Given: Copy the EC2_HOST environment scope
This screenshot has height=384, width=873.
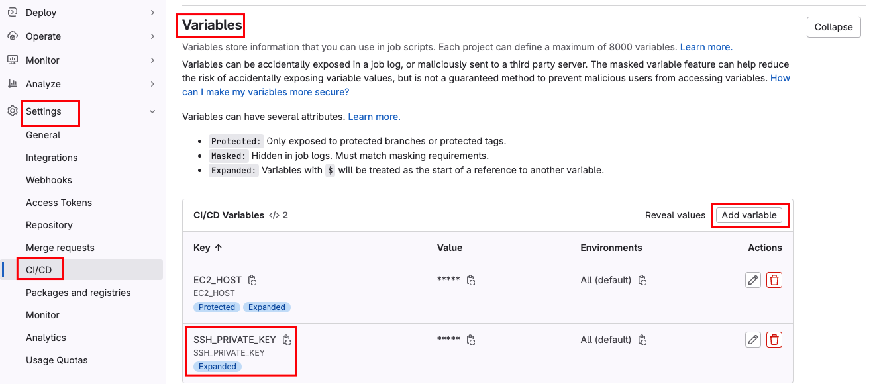Looking at the screenshot, I should [642, 280].
